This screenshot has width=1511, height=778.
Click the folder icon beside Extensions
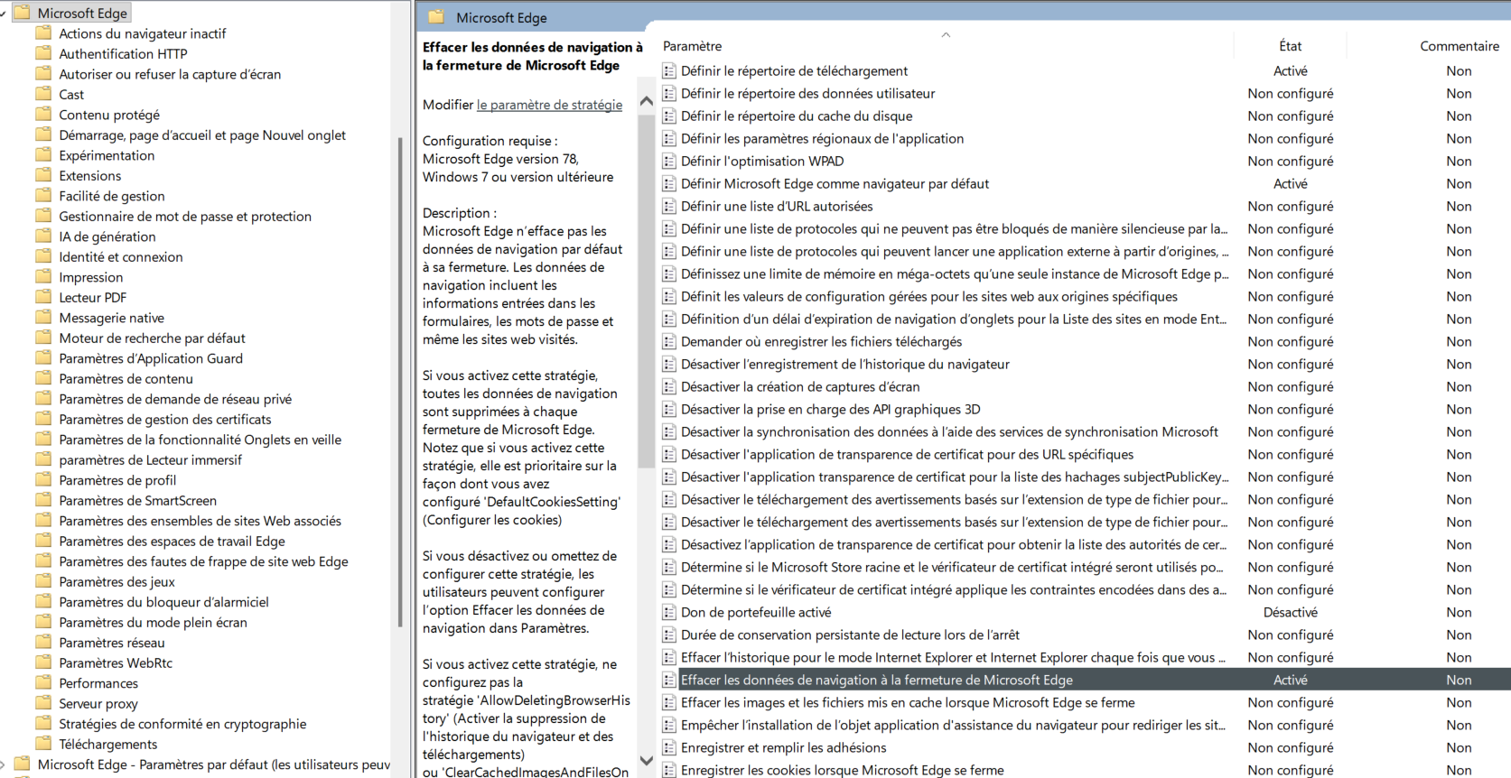click(43, 175)
